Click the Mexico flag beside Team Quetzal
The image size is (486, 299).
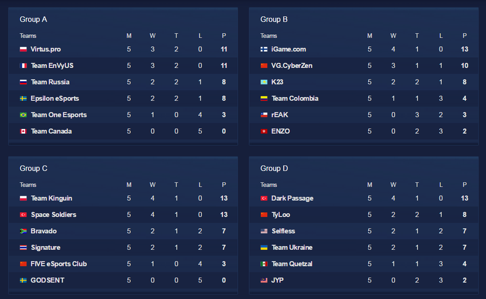pos(264,264)
